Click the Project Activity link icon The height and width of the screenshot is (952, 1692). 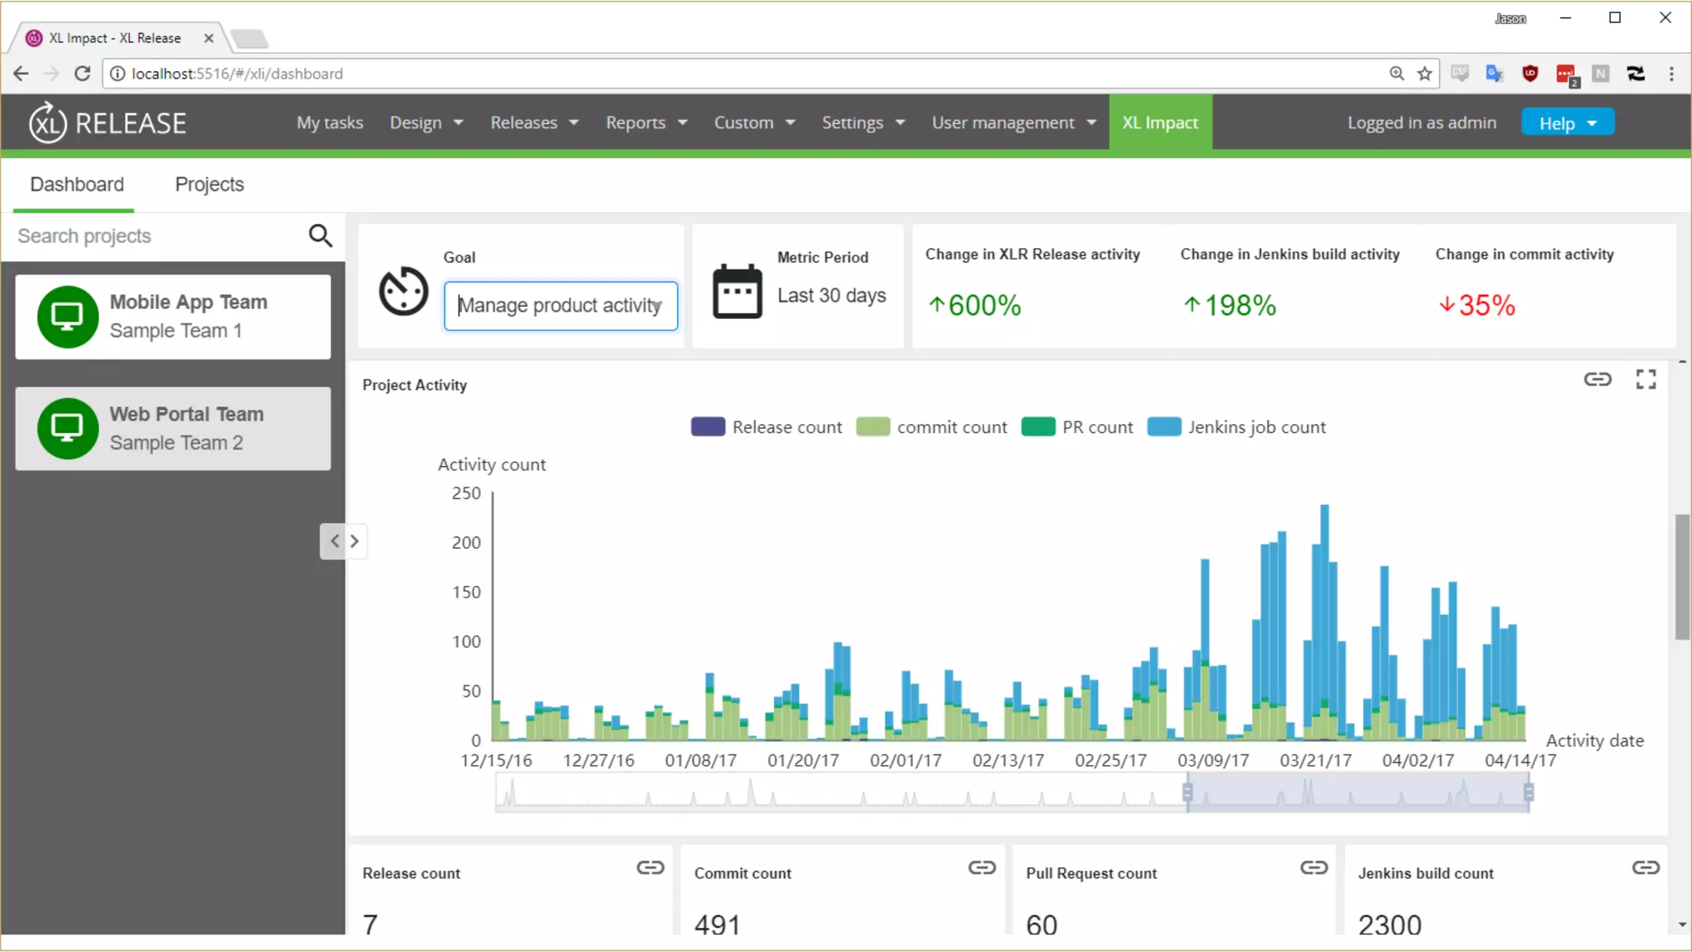click(1597, 379)
